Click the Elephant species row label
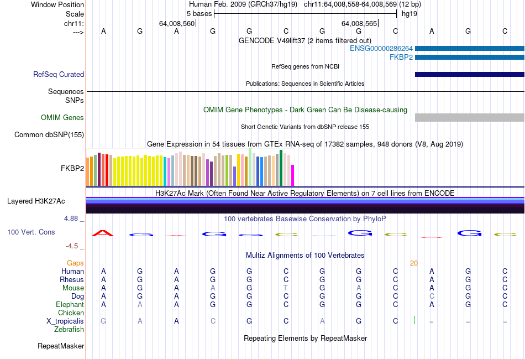The height and width of the screenshot is (359, 525). pos(70,304)
